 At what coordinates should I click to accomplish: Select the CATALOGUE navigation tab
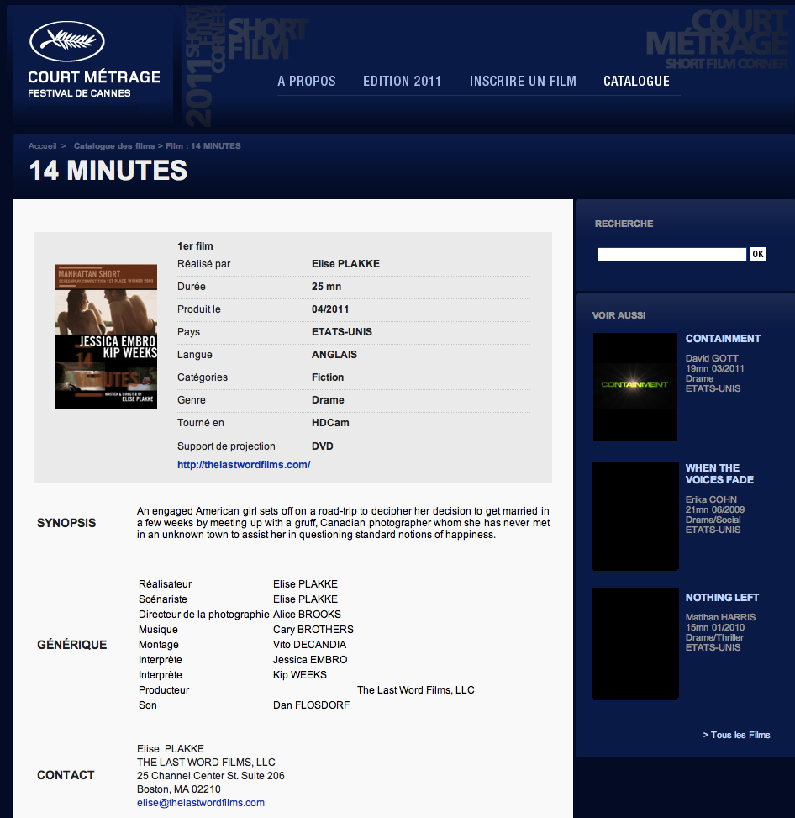point(636,82)
